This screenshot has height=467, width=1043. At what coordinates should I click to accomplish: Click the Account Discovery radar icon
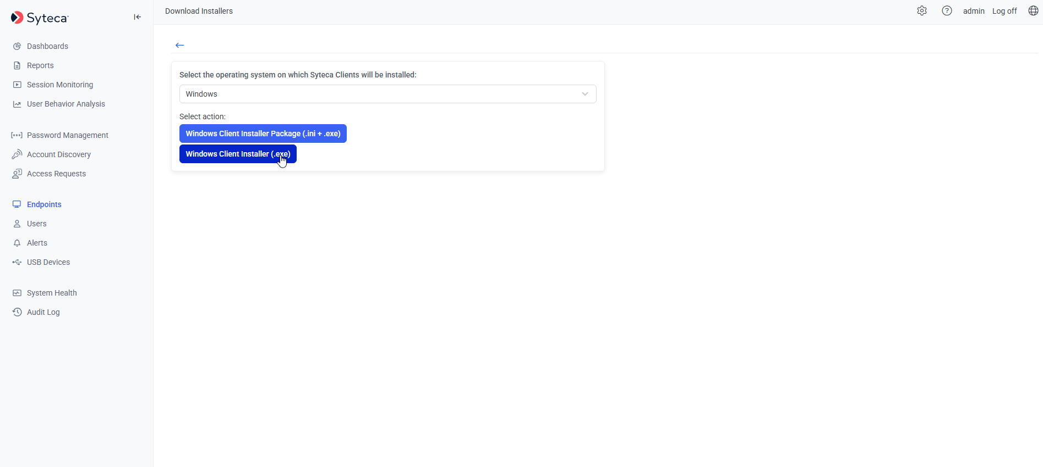pyautogui.click(x=17, y=154)
